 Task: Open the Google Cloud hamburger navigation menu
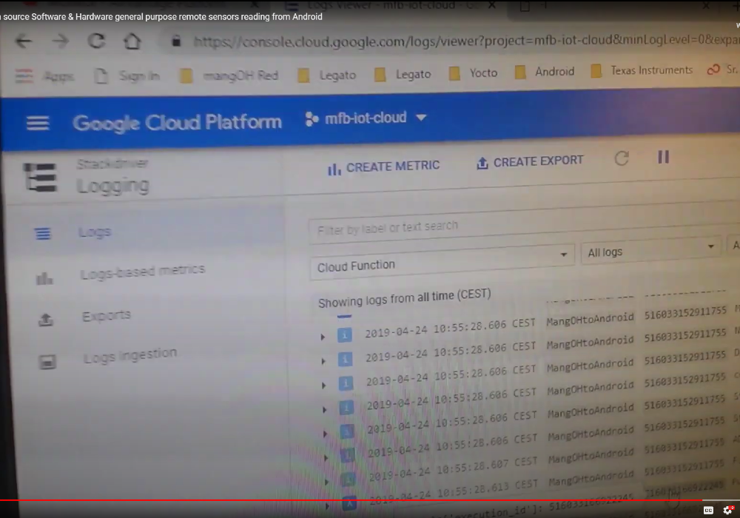click(37, 124)
